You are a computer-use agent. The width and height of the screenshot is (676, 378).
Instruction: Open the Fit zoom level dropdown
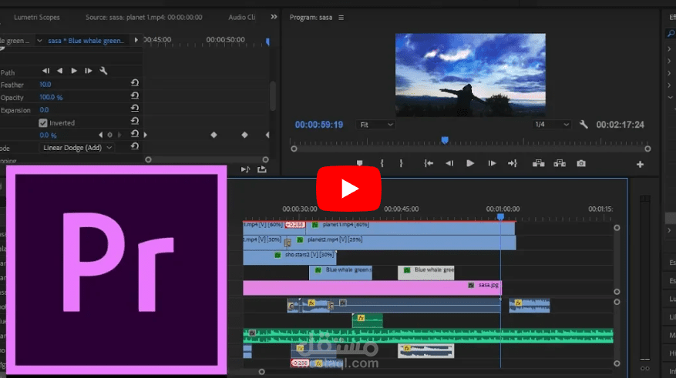(x=376, y=125)
